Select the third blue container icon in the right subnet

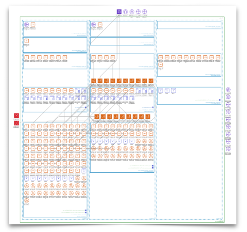coord(173,91)
